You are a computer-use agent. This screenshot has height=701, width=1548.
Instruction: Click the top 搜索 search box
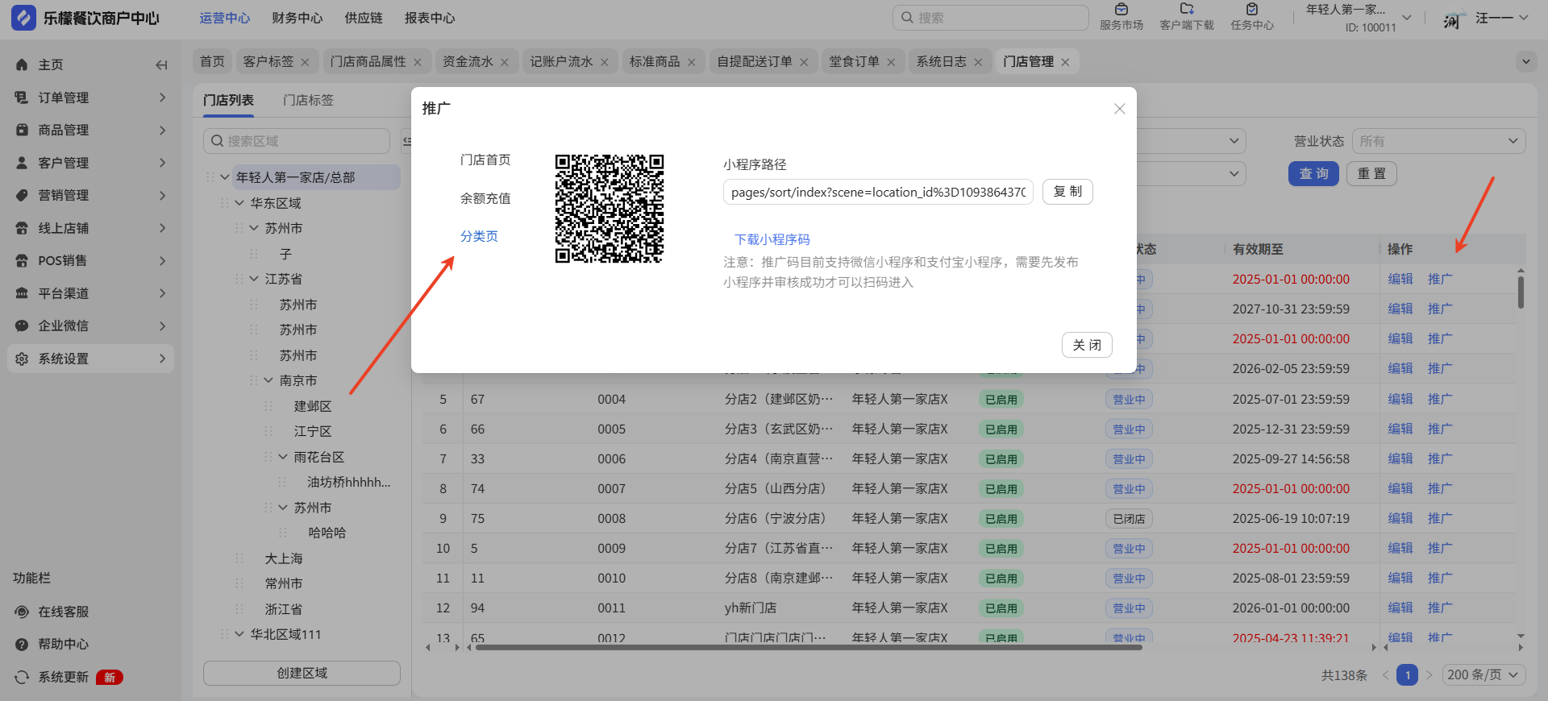991,18
